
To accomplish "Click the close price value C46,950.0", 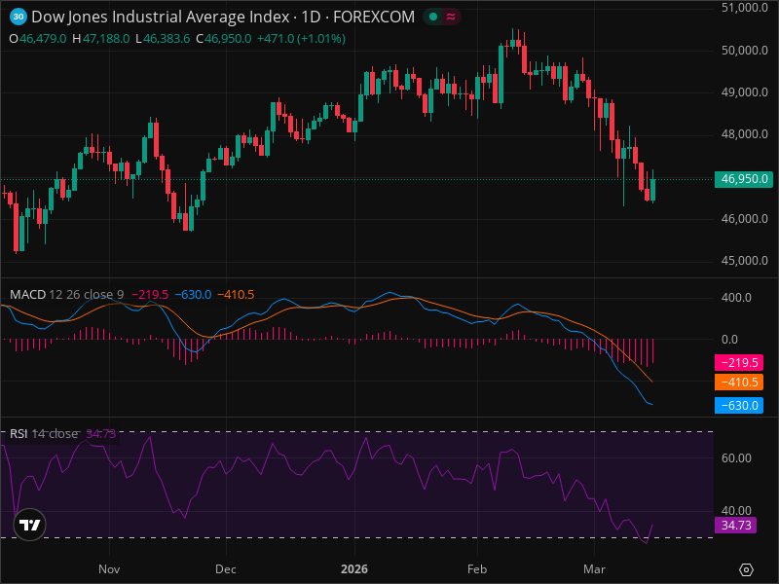I will (x=224, y=39).
